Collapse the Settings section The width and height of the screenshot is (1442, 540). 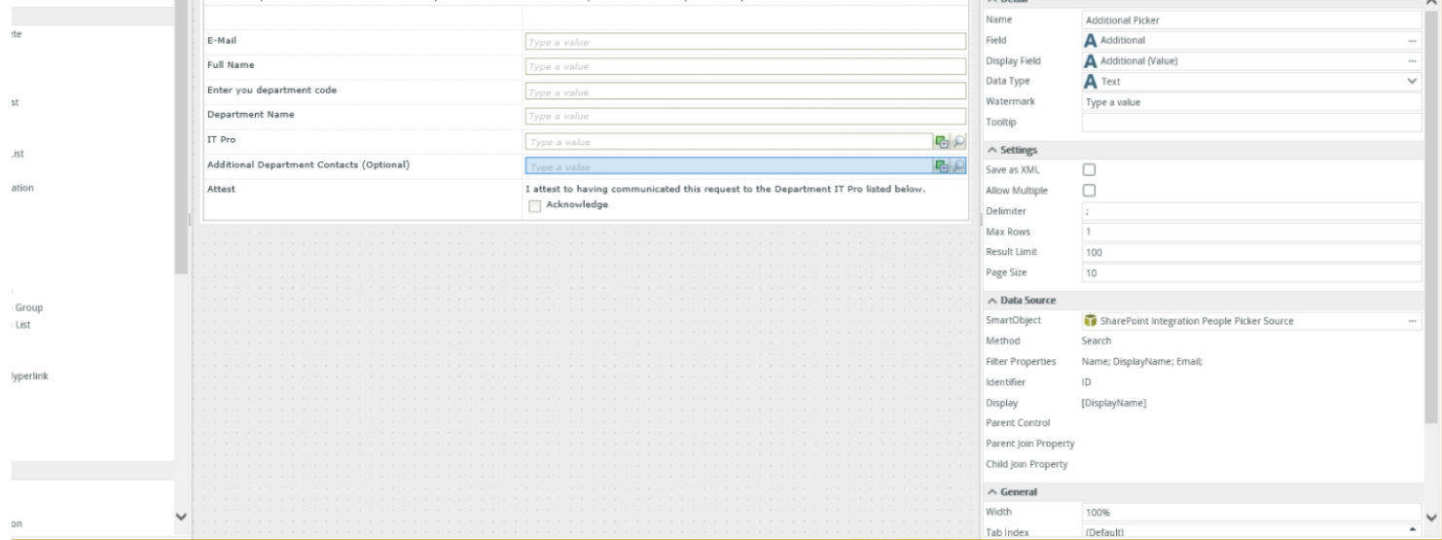click(x=992, y=150)
